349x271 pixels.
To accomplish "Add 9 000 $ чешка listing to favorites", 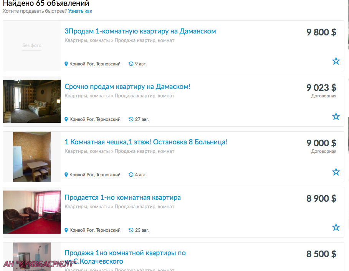I will (336, 172).
